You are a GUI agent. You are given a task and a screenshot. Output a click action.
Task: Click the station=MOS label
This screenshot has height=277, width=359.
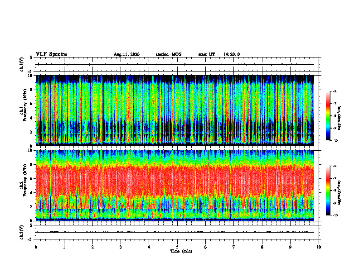point(169,54)
